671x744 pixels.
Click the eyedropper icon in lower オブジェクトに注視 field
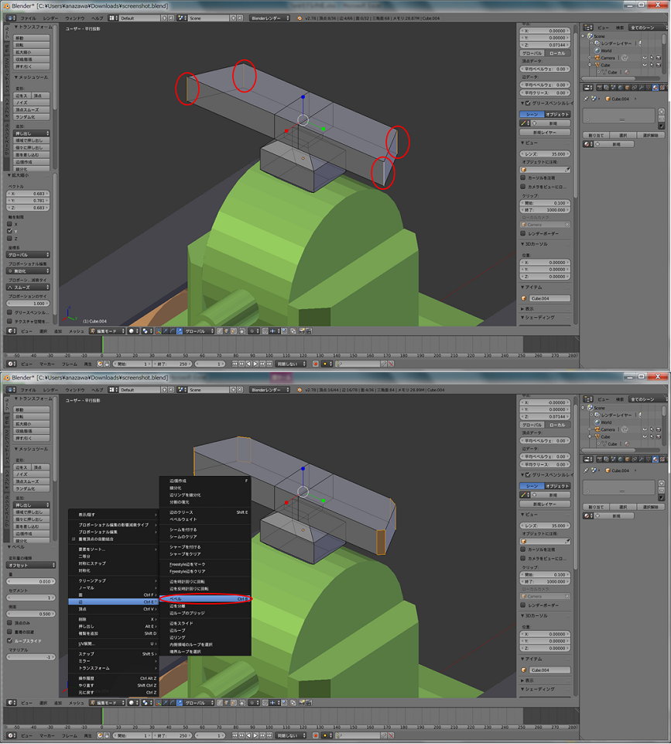click(567, 542)
